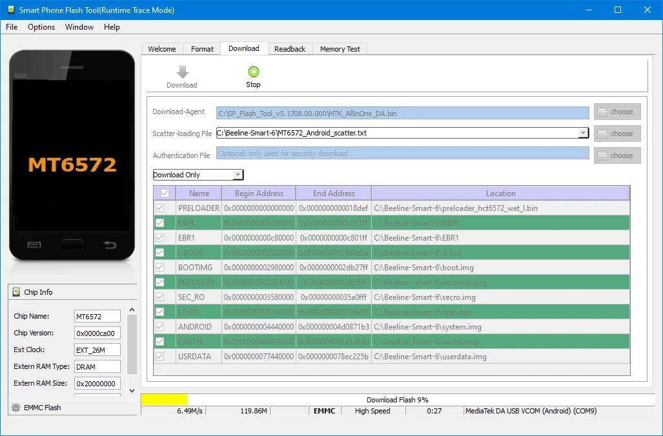
Task: Click the Chip Info scrollbar thumb
Action: click(132, 344)
